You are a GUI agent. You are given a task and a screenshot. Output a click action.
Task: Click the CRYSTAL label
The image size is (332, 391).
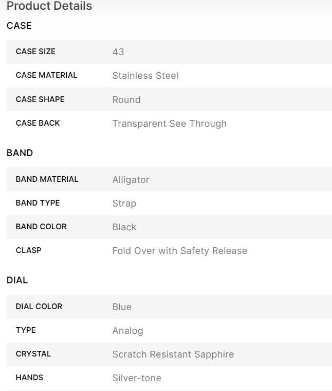[x=33, y=354]
